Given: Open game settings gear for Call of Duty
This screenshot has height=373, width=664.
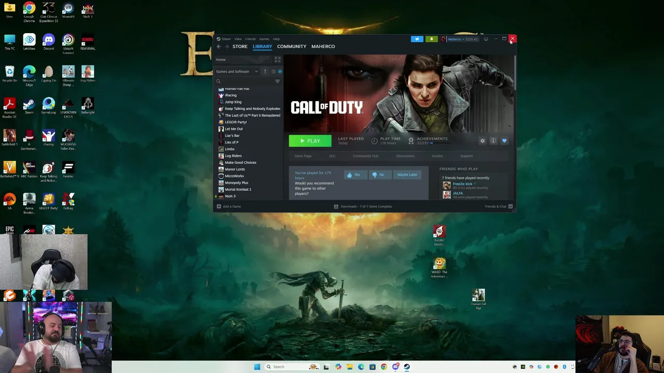Looking at the screenshot, I should (x=482, y=141).
